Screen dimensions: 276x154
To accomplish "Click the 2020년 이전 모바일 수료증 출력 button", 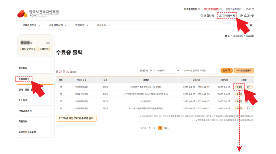I will coord(76,118).
